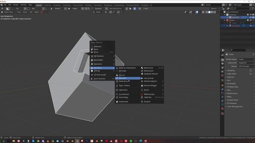The image size is (255, 143).
Task: Open the viewport Select menu
Action: [x=25, y=12]
